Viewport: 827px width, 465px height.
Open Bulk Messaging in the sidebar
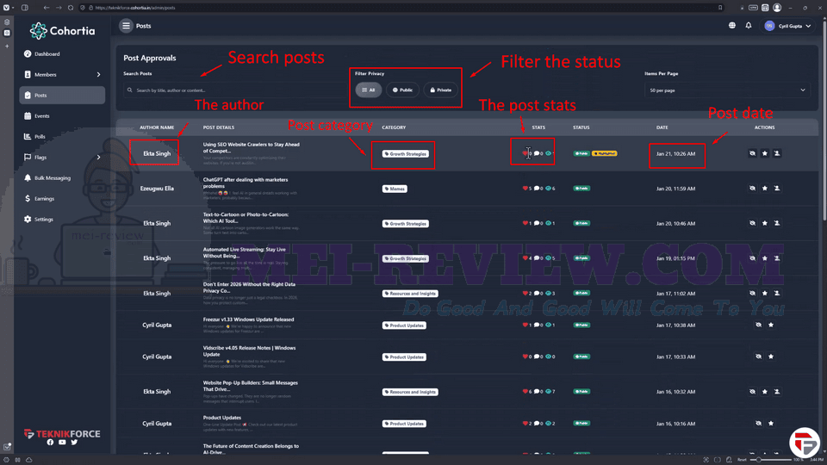click(x=53, y=178)
